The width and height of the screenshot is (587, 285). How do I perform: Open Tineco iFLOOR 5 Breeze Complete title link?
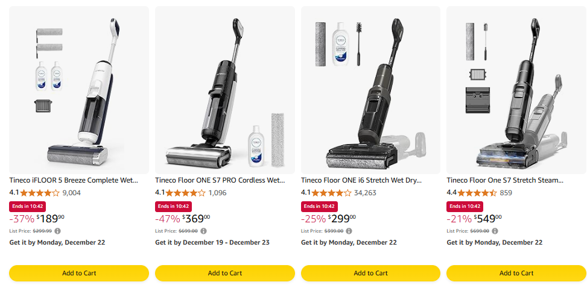click(74, 180)
